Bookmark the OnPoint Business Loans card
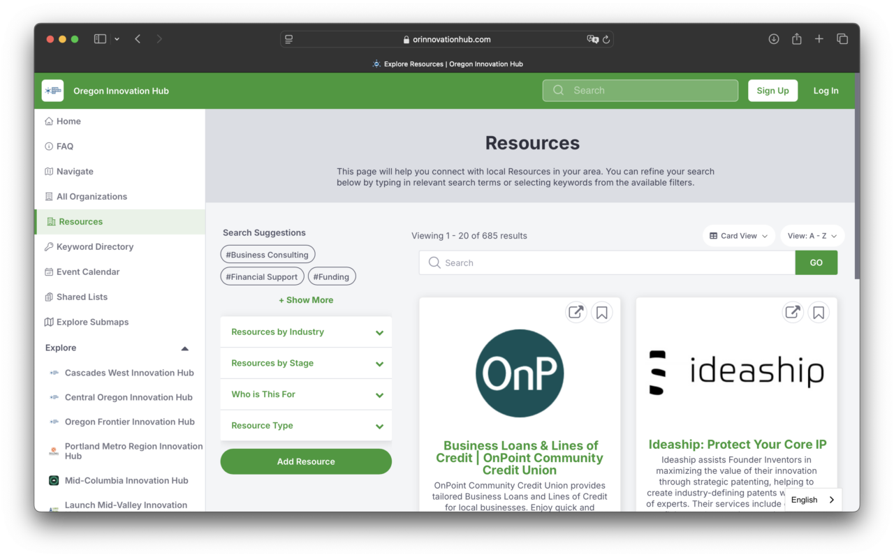 (602, 312)
